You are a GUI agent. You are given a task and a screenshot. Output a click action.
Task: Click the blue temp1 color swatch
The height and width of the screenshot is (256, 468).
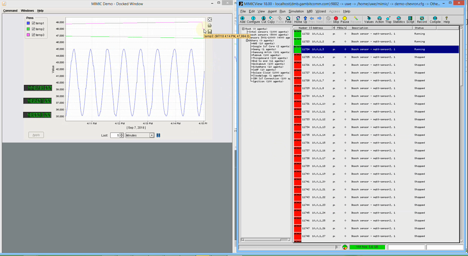[28, 23]
